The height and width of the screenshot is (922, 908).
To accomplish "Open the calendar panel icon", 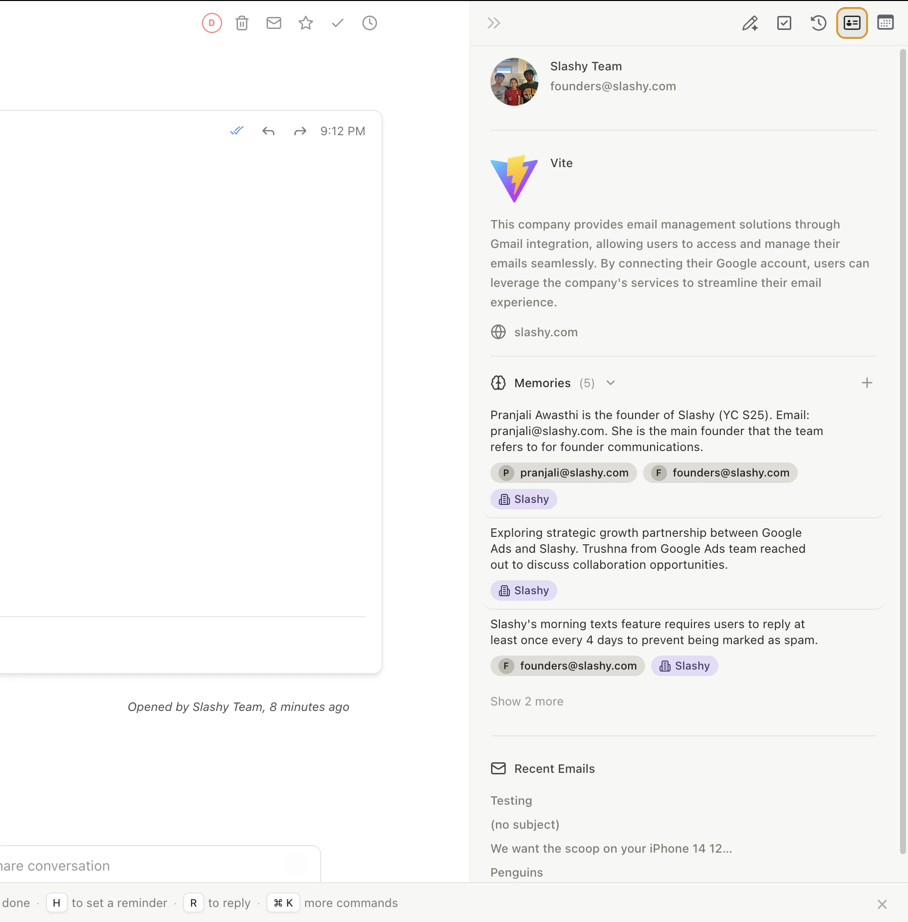I will tap(886, 23).
